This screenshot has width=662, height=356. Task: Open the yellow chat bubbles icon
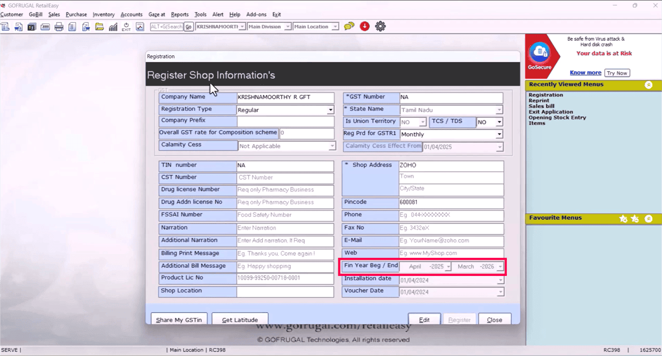(x=349, y=27)
